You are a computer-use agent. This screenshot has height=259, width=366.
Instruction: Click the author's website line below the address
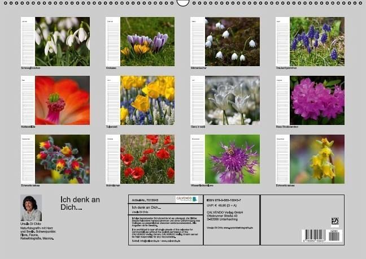pos(230,228)
